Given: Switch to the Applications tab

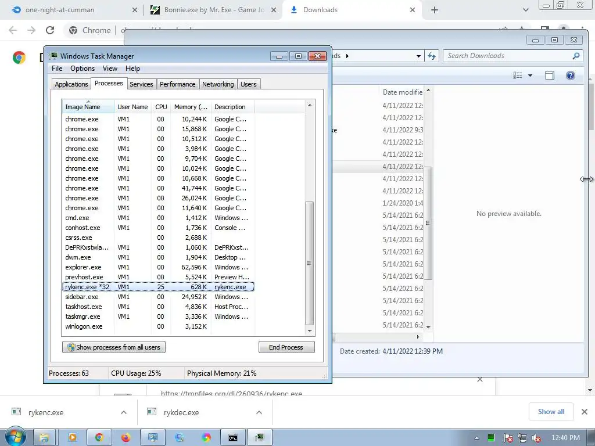Looking at the screenshot, I should tap(71, 84).
